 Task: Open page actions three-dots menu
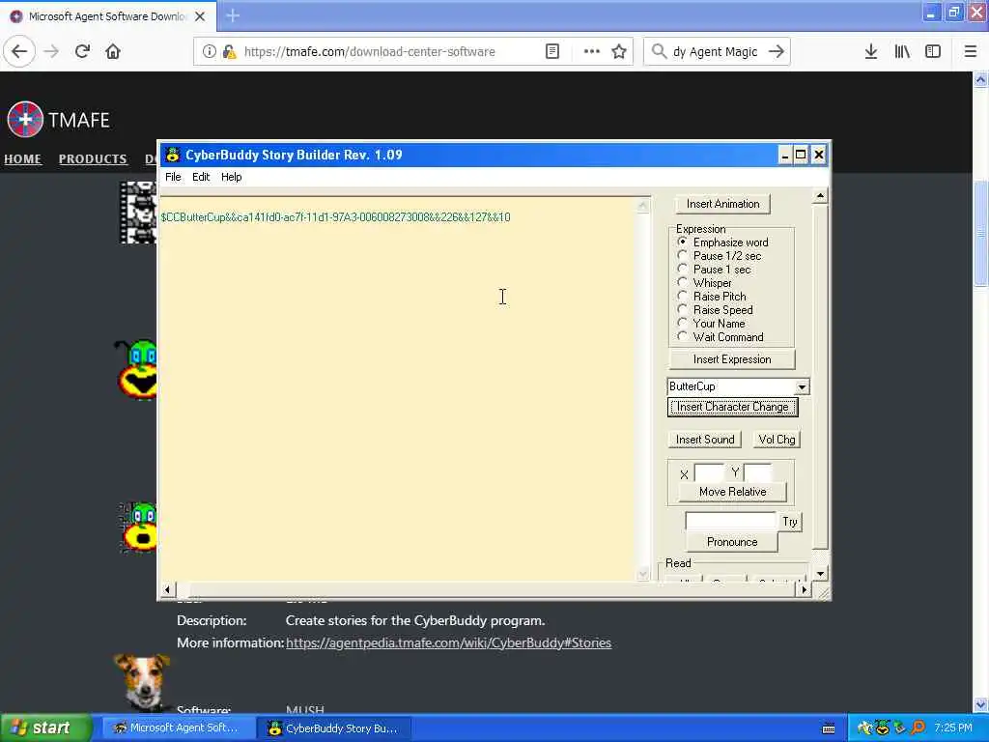[x=591, y=51]
